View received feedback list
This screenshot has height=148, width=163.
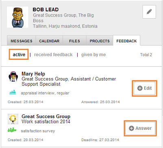[53, 55]
